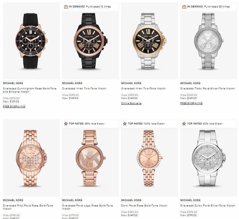This screenshot has width=239, height=219.
Task: Open the Darci Pavé Rose Gold-Tone Watch title
Action: click(x=144, y=205)
